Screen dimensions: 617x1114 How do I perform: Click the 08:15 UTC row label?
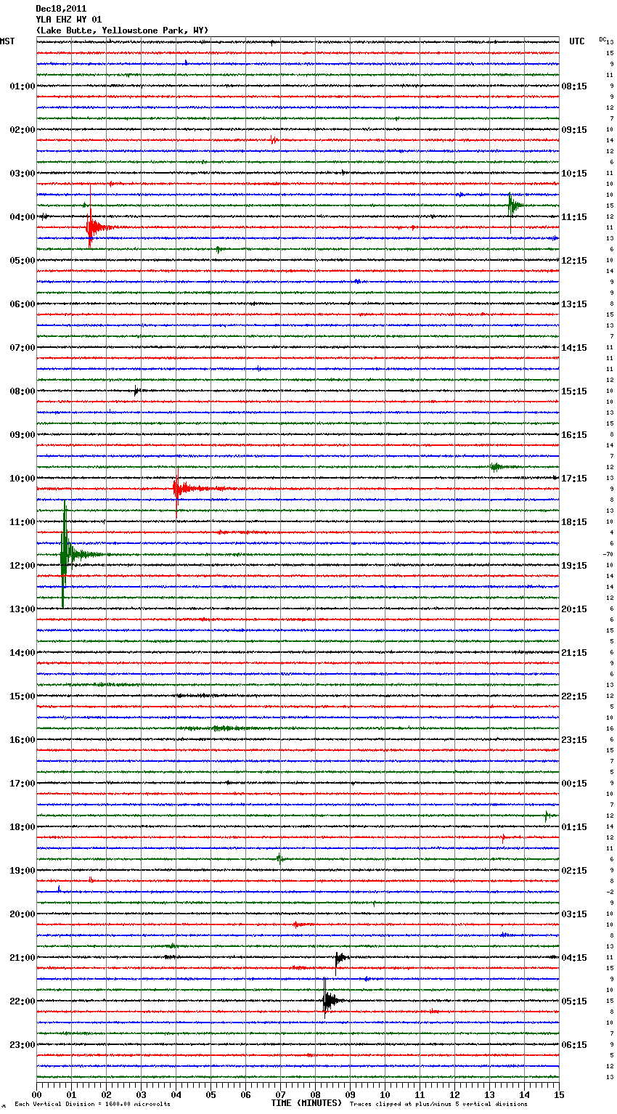click(x=574, y=86)
